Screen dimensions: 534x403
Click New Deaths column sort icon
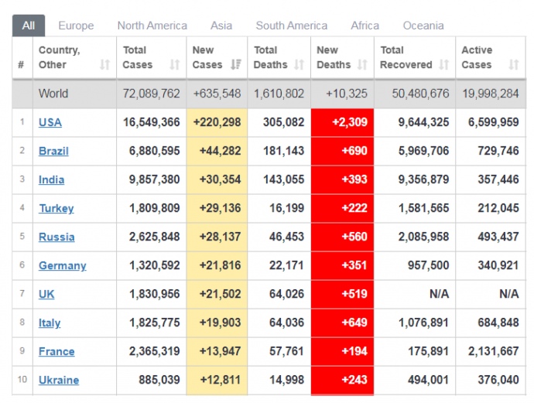[362, 65]
